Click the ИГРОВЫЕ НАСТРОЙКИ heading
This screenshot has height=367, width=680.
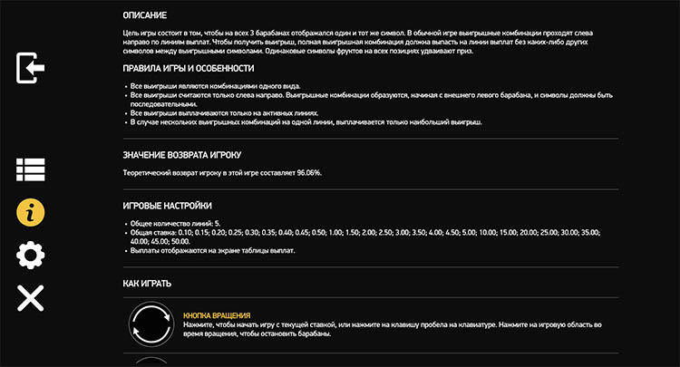pos(168,206)
